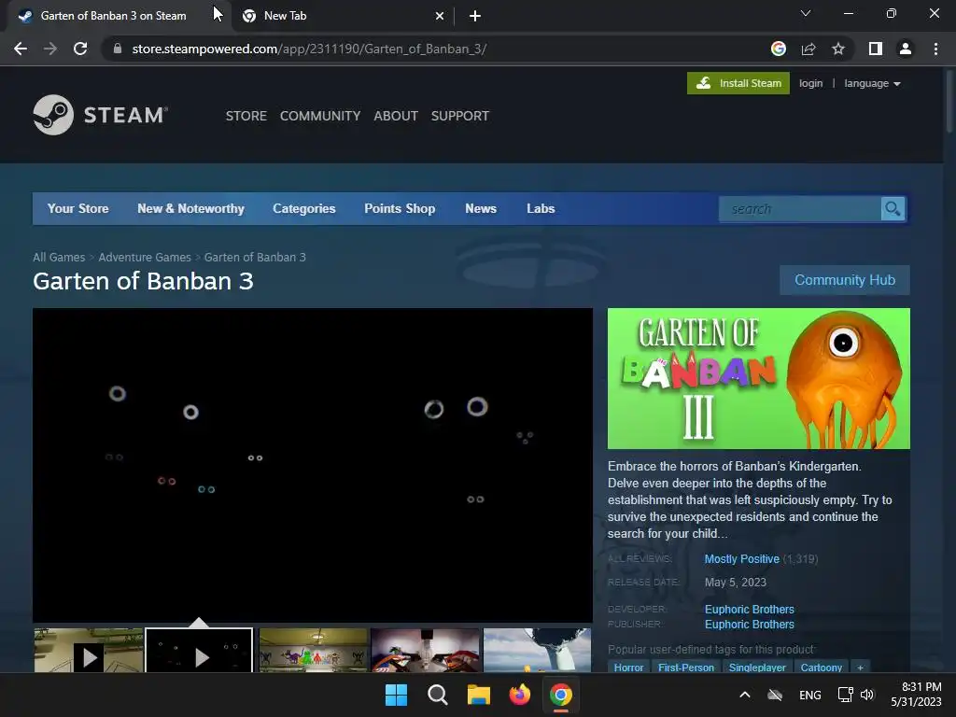Click the All Games breadcrumb
The image size is (956, 717).
pyautogui.click(x=59, y=258)
